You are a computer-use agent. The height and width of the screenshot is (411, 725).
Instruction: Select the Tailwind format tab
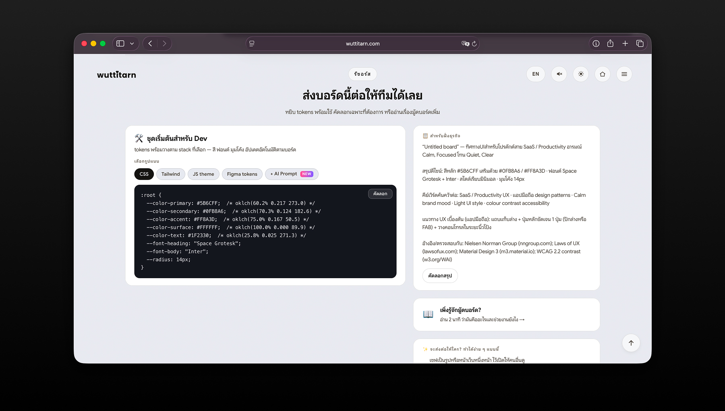click(171, 174)
